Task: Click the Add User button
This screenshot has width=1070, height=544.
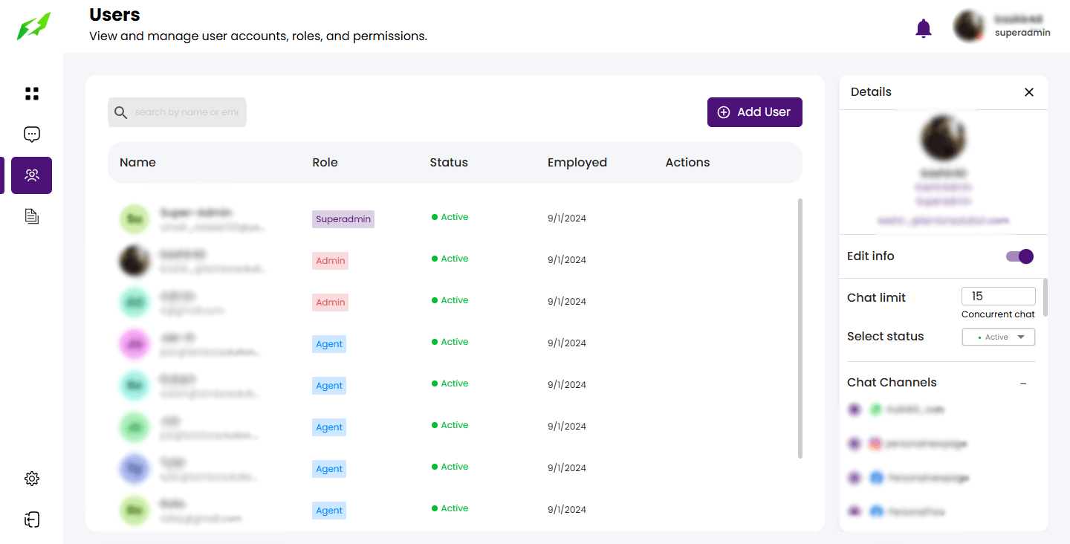Action: [x=754, y=112]
